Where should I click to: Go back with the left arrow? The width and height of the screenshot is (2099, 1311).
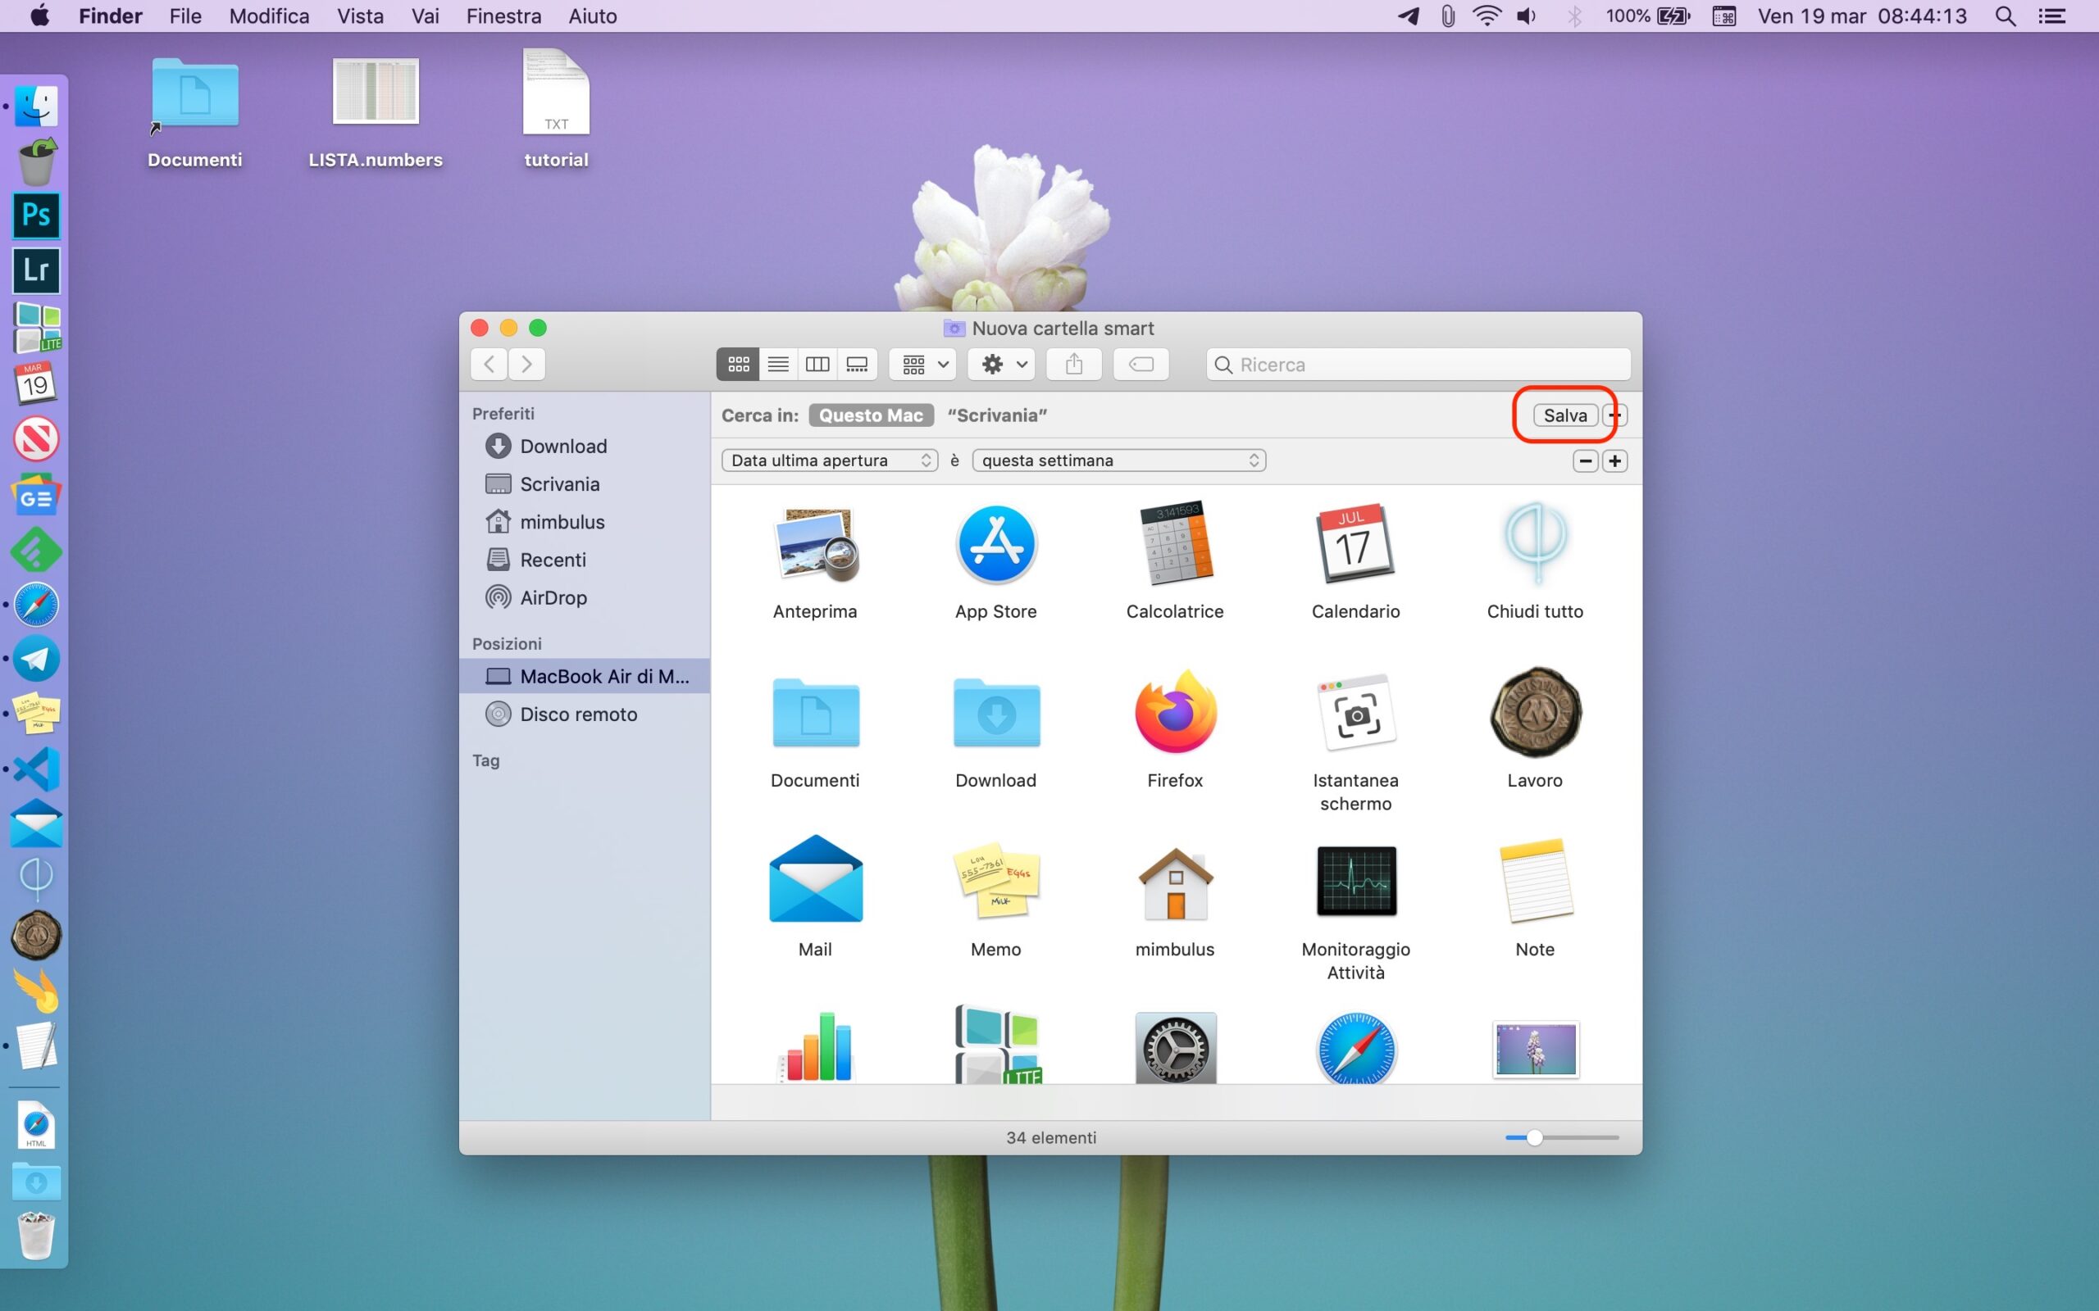(489, 364)
